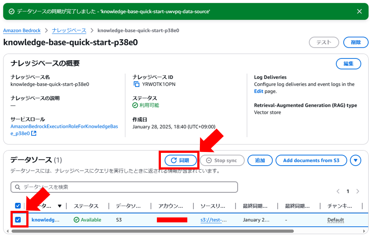Click the 追加 button for data sources
The width and height of the screenshot is (370, 235).
260,160
